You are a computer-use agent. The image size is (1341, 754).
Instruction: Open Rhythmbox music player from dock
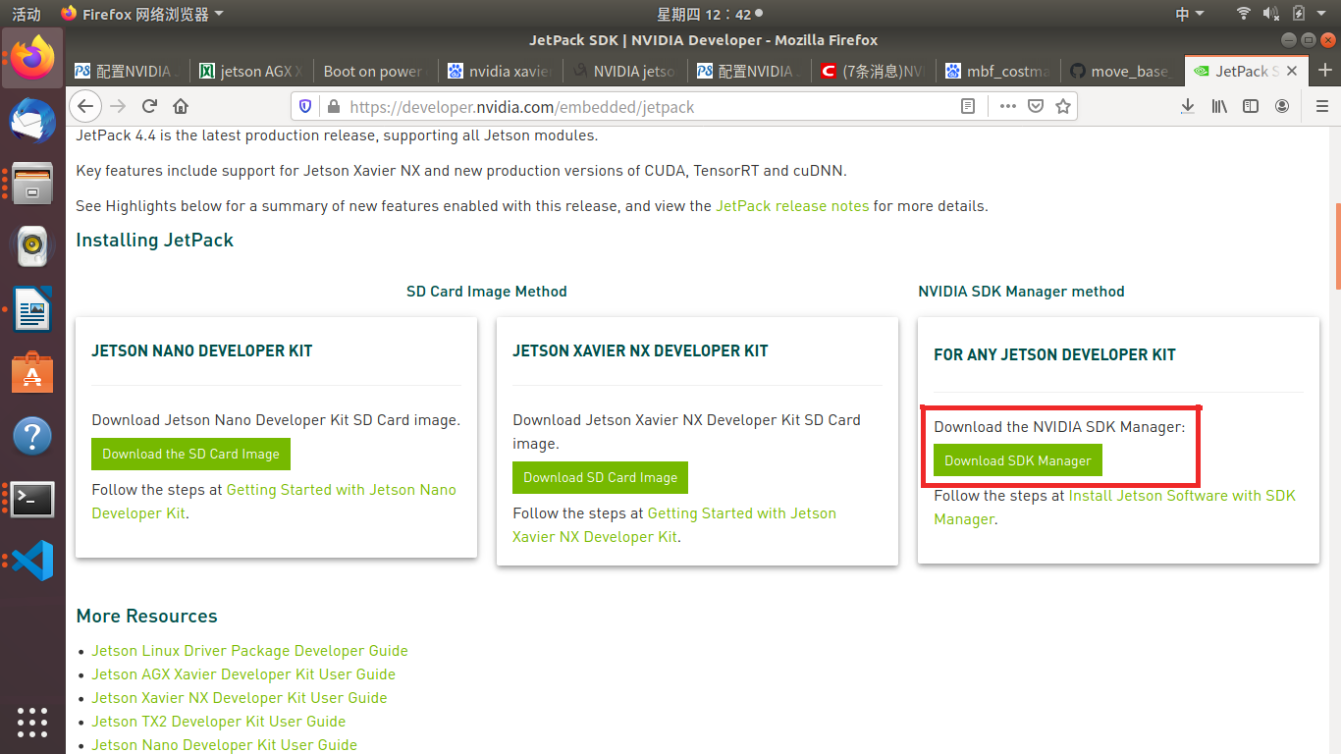32,245
